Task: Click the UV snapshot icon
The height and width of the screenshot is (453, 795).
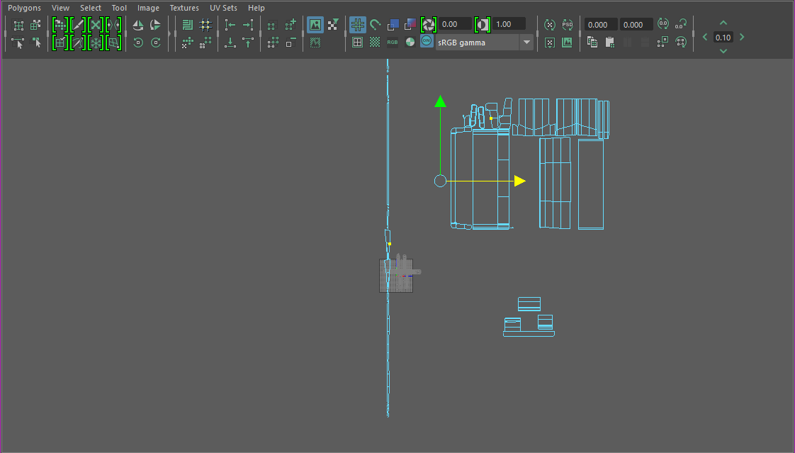Action: point(567,43)
